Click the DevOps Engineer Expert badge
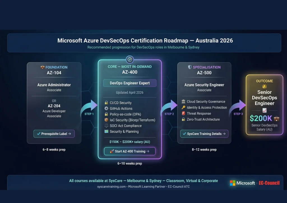This screenshot has height=203, width=287. 129,83
